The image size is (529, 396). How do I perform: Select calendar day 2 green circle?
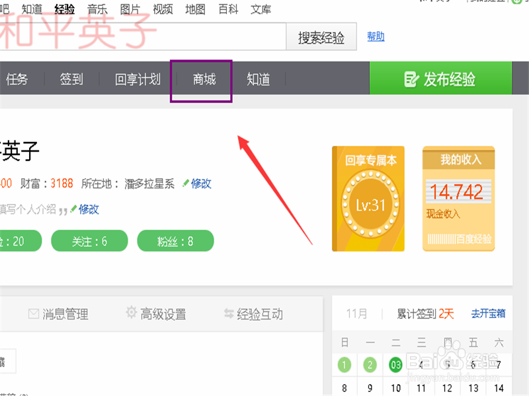pos(370,365)
